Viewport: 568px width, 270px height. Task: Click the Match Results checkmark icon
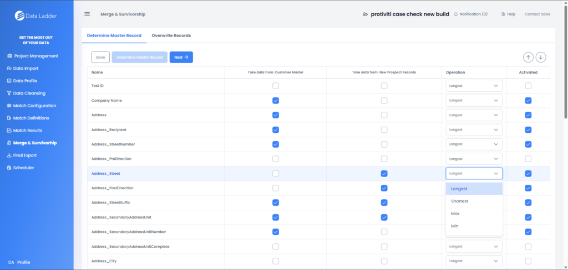[9, 131]
